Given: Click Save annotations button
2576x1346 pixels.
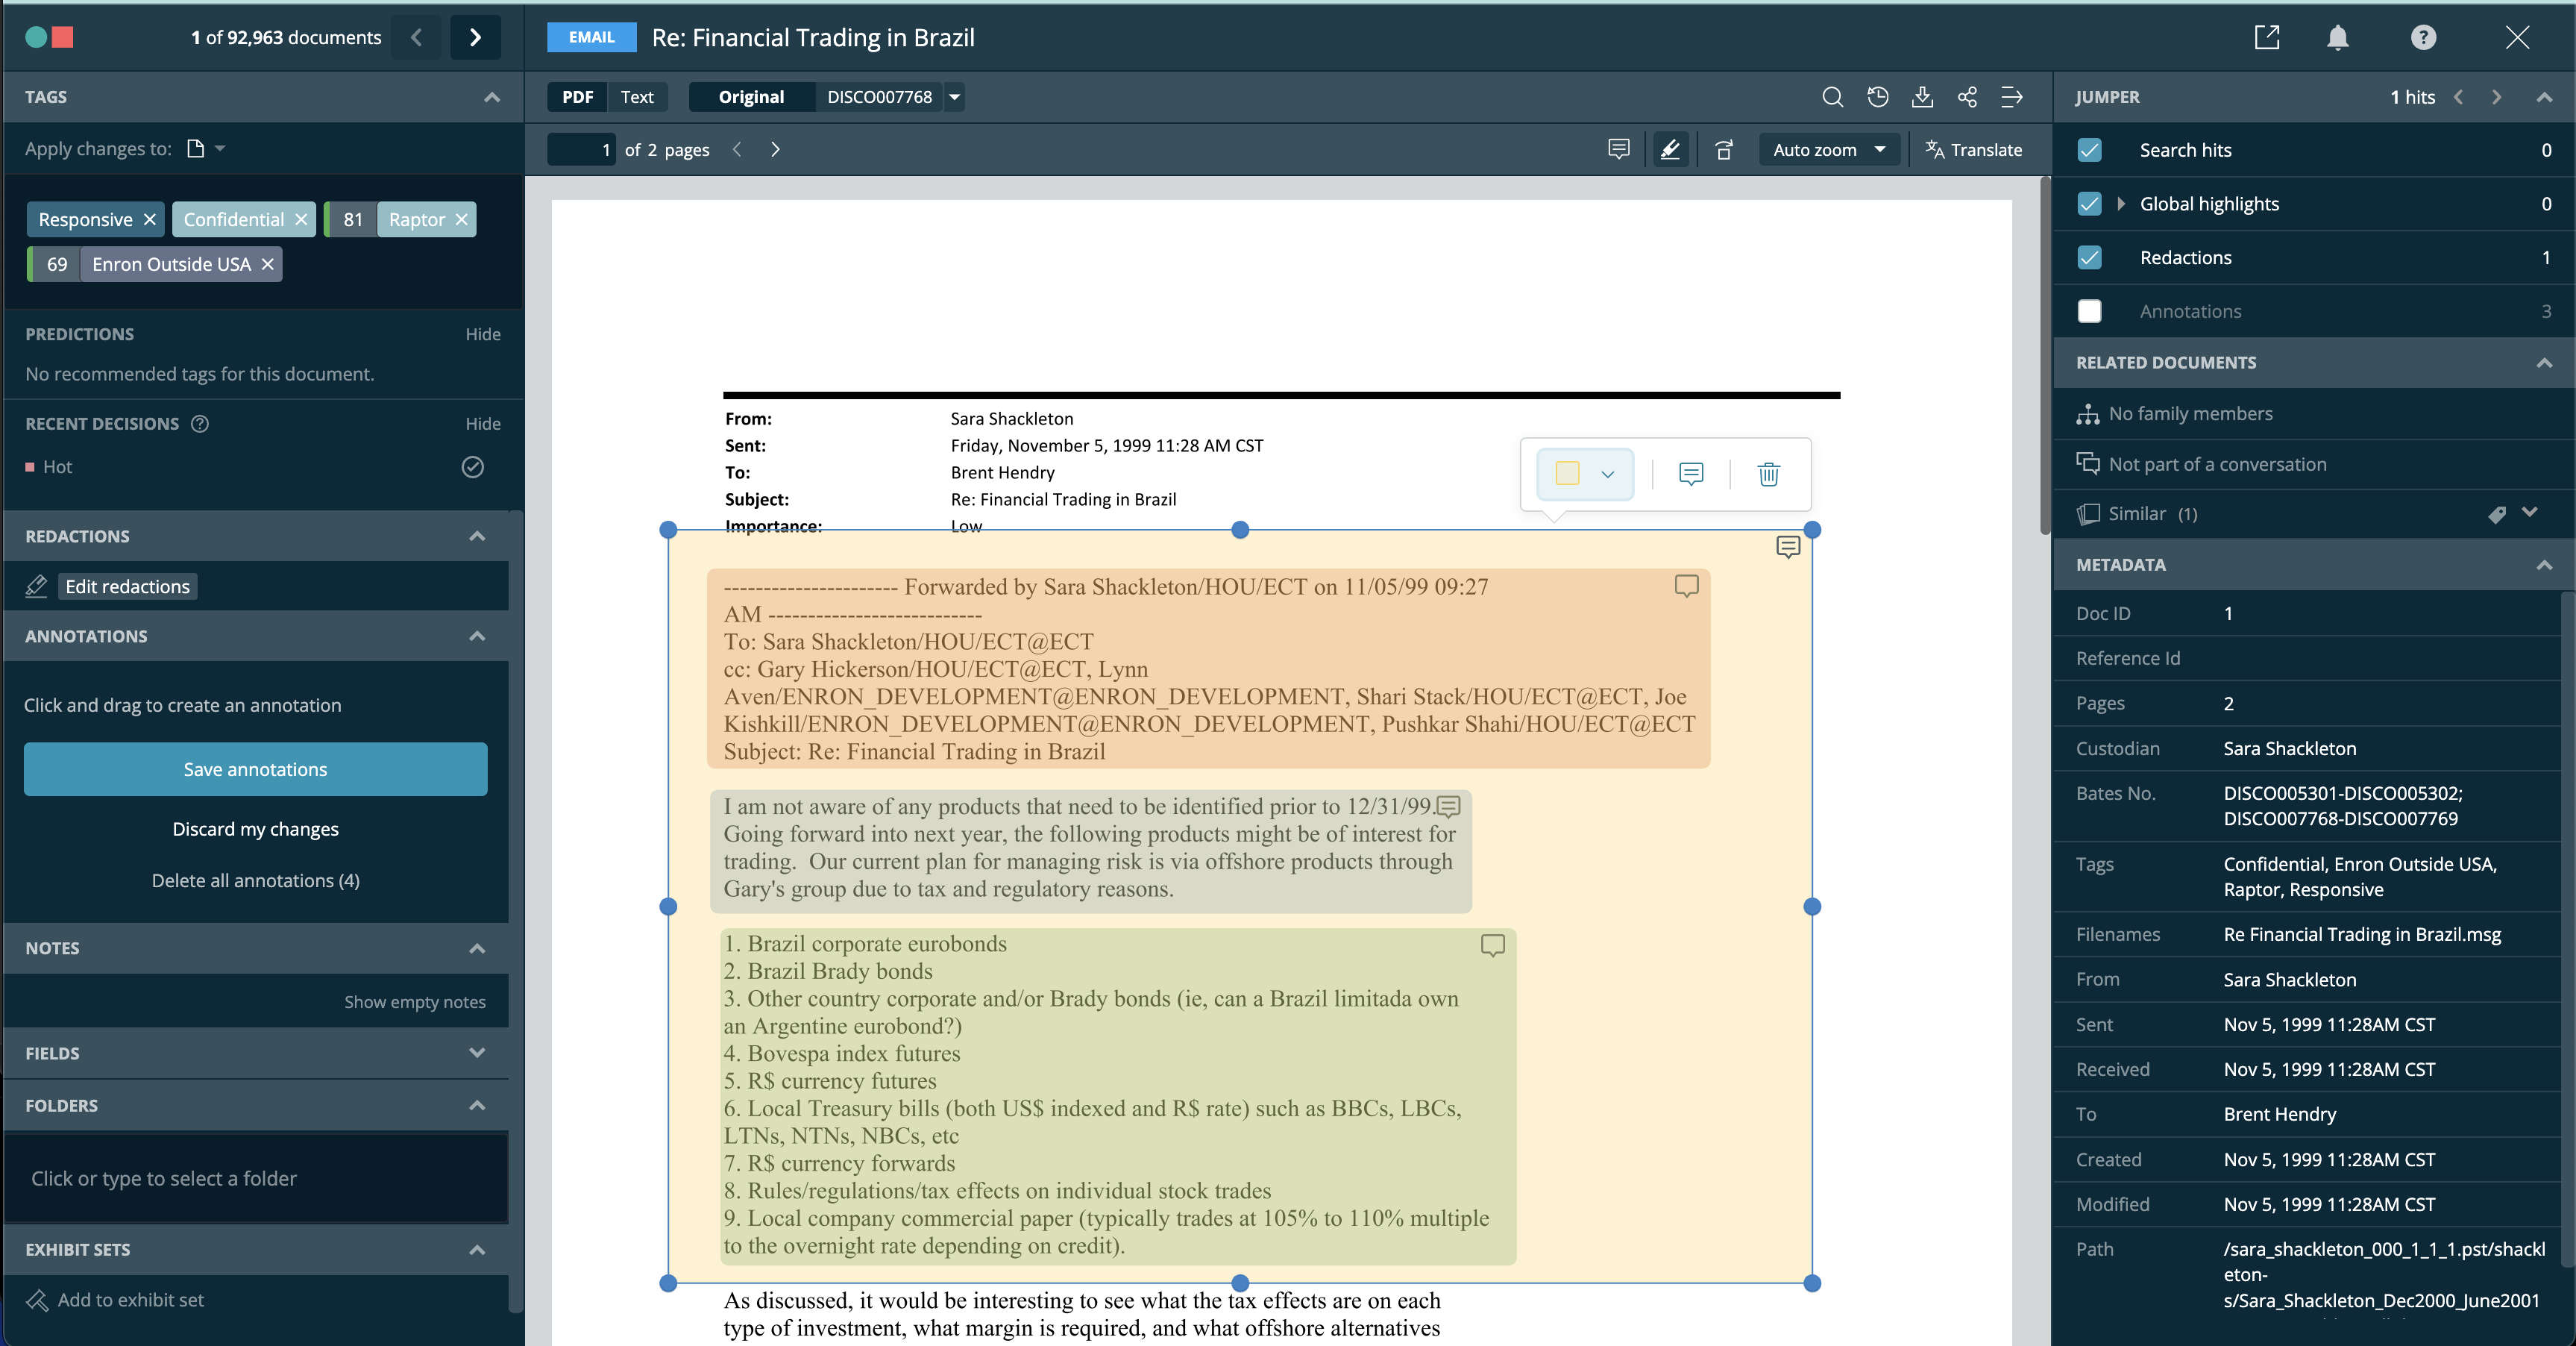Looking at the screenshot, I should (x=255, y=769).
